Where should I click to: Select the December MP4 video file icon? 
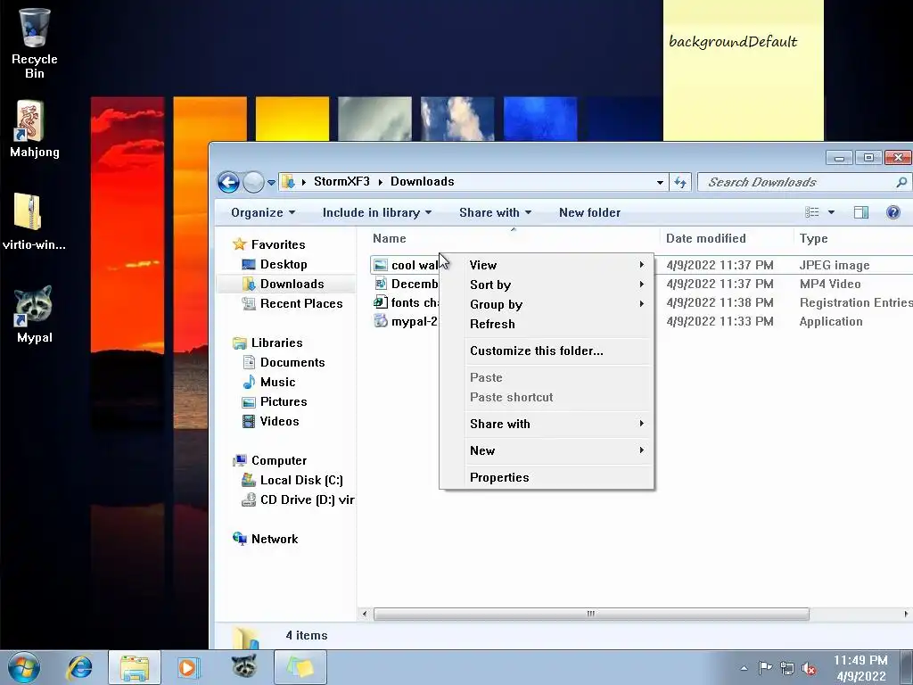381,284
